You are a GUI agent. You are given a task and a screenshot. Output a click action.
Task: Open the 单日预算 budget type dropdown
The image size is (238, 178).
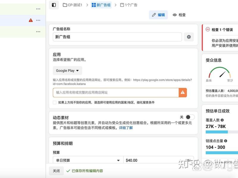click(x=88, y=160)
